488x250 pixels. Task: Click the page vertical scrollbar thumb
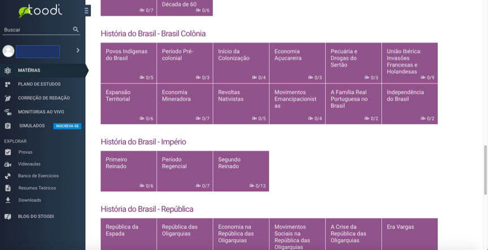tap(484, 169)
